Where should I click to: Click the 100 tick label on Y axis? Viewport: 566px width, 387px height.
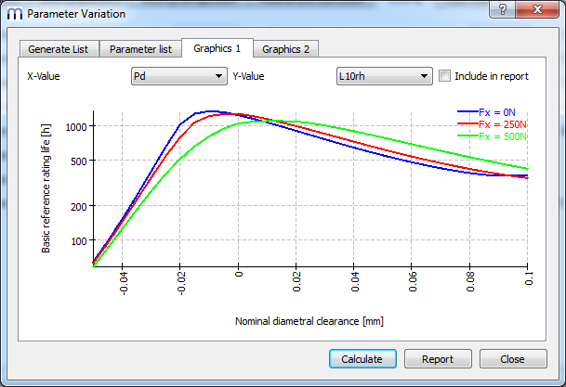(x=79, y=241)
